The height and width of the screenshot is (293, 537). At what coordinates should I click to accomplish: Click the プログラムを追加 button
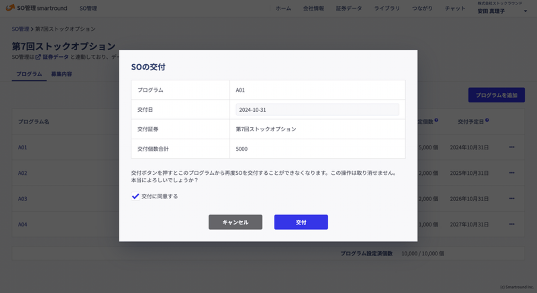coord(496,95)
